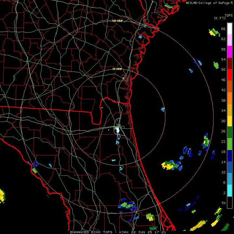234x234 pixels.
Task: Click the dark green legend swatch at 26
Action: pos(230,132)
